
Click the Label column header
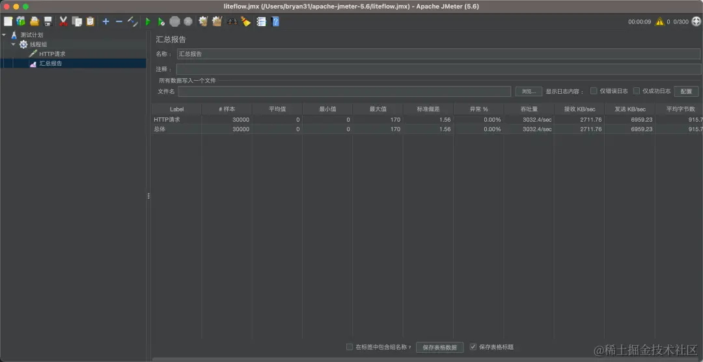[176, 109]
